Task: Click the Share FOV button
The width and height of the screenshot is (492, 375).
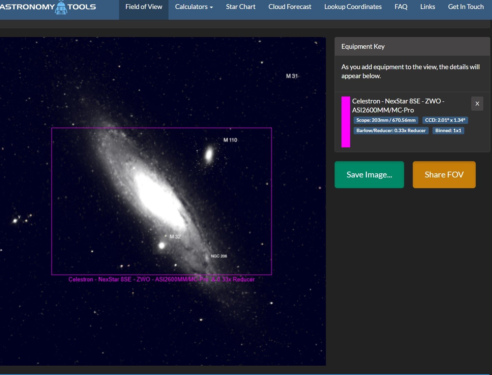Action: point(444,175)
